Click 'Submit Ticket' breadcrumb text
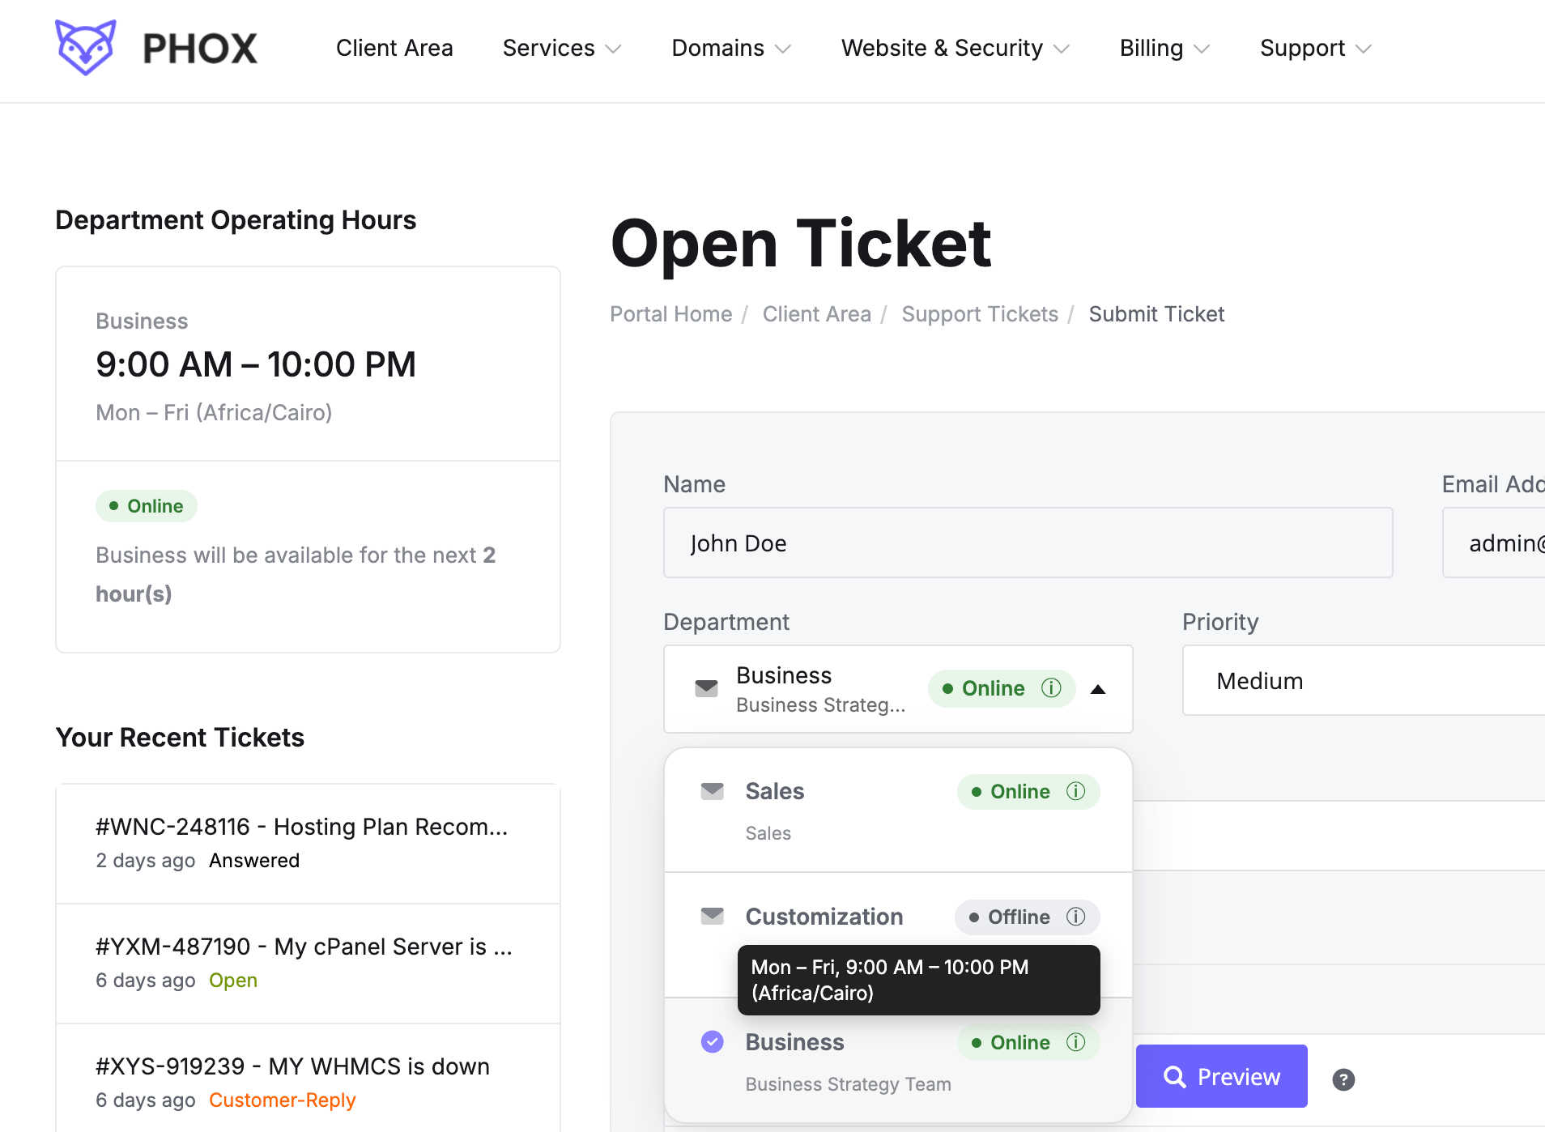This screenshot has height=1132, width=1545. (1156, 314)
